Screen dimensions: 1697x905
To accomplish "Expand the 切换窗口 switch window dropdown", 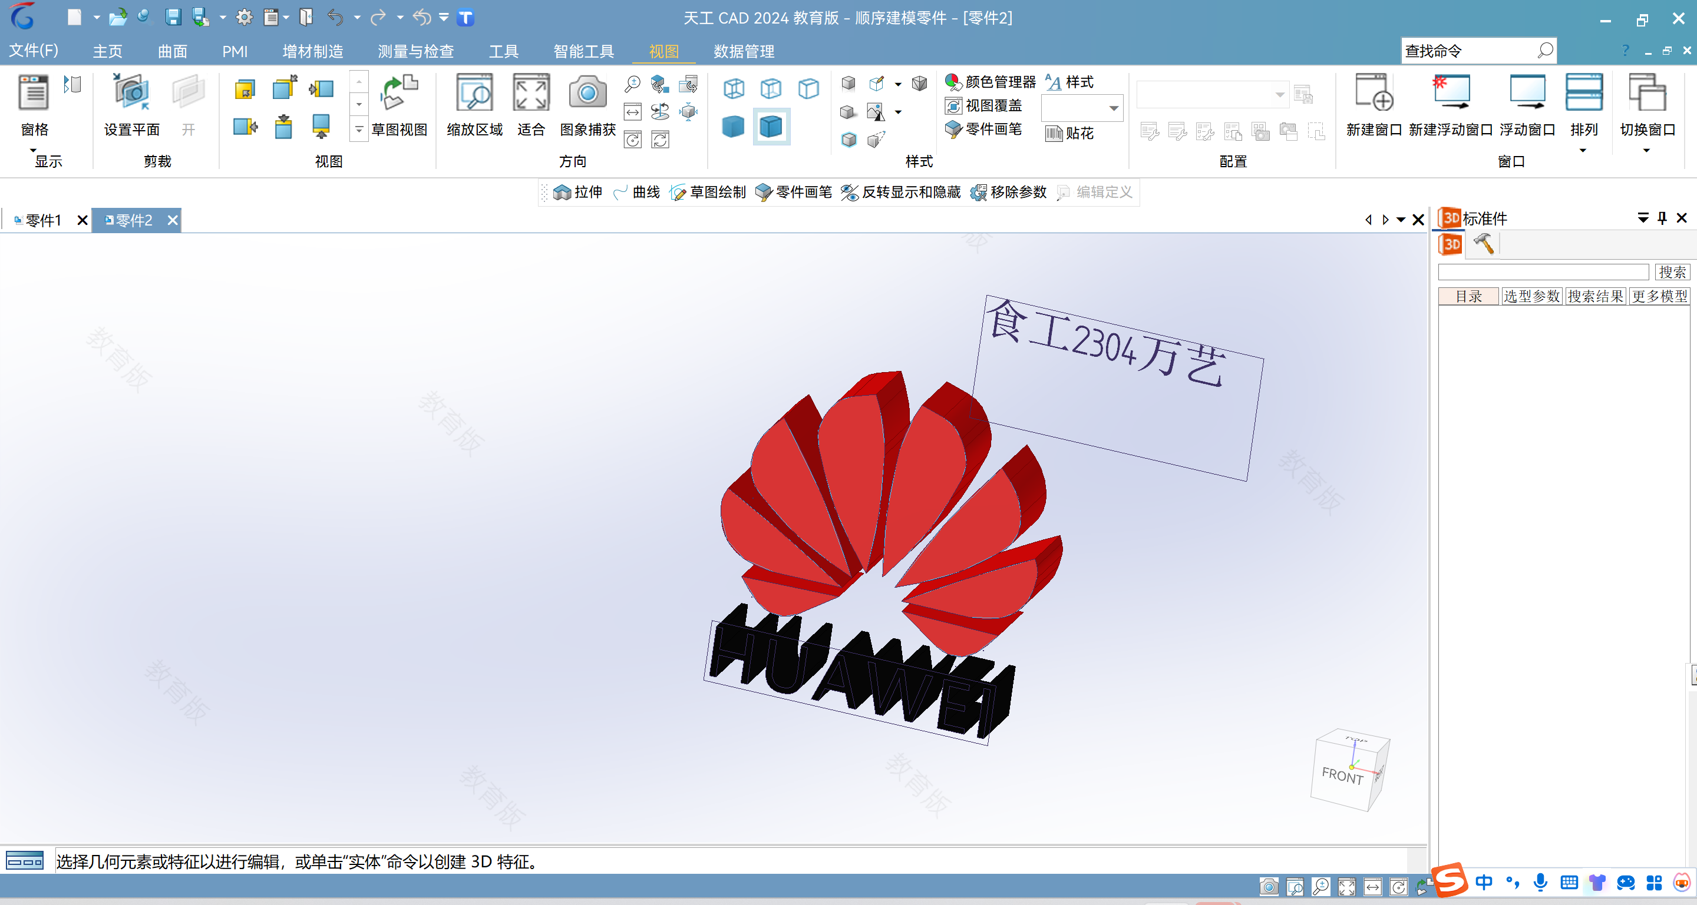I will tap(1646, 151).
